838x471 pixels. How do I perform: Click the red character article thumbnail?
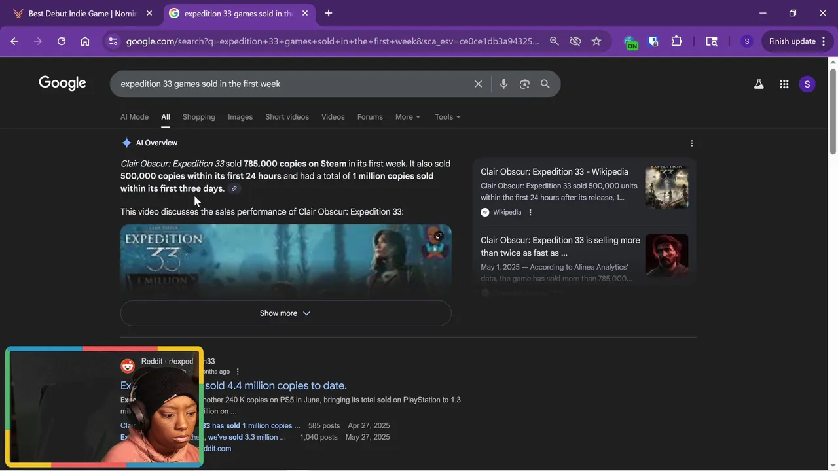click(x=666, y=256)
